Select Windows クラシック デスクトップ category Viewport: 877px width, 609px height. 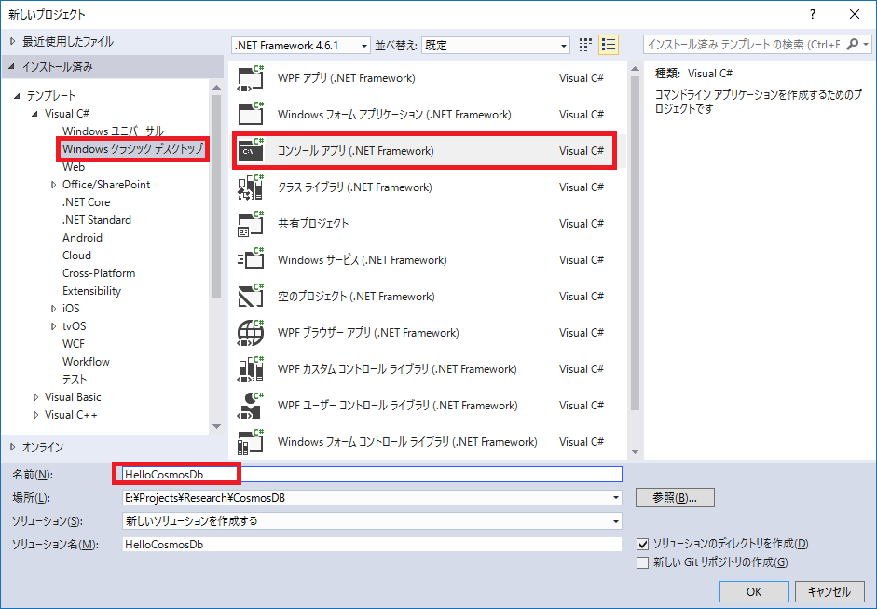point(132,149)
